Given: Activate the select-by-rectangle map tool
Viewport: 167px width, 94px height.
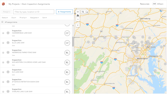Looking at the screenshot, I should click(x=87, y=12).
